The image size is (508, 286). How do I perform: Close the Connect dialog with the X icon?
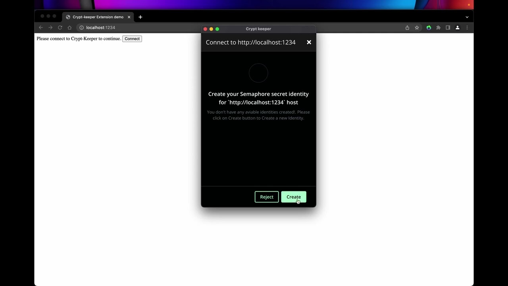(x=309, y=42)
